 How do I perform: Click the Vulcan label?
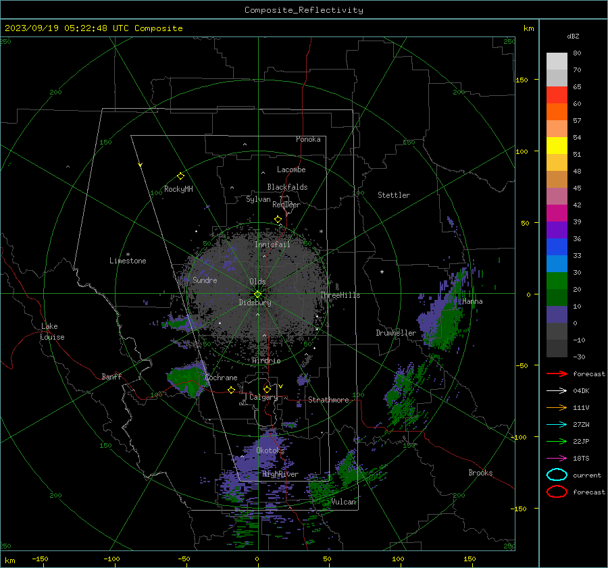[x=344, y=502]
